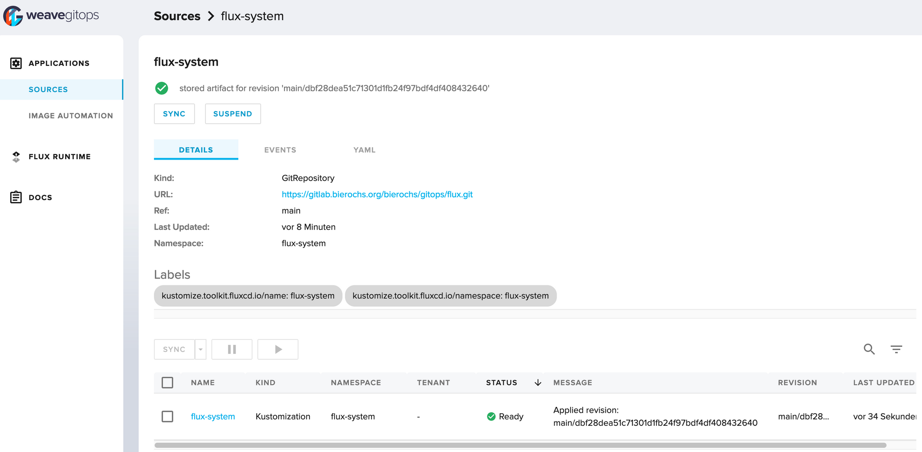Sort by the Message column header

573,383
